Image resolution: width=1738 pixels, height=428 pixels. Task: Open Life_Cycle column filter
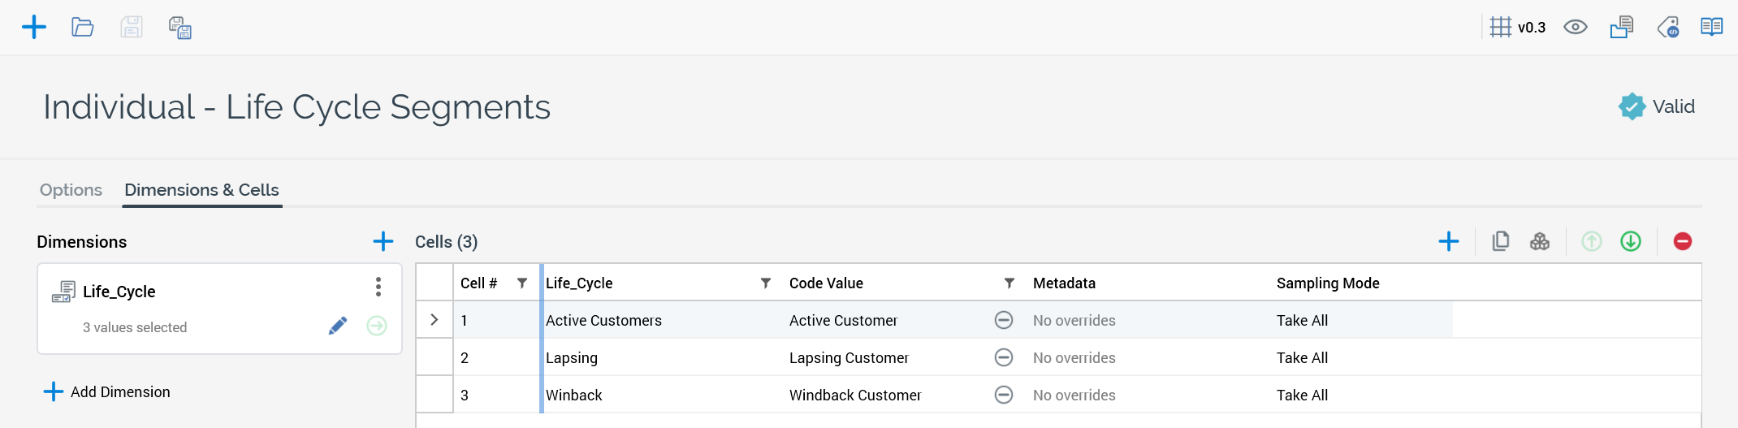(x=765, y=283)
